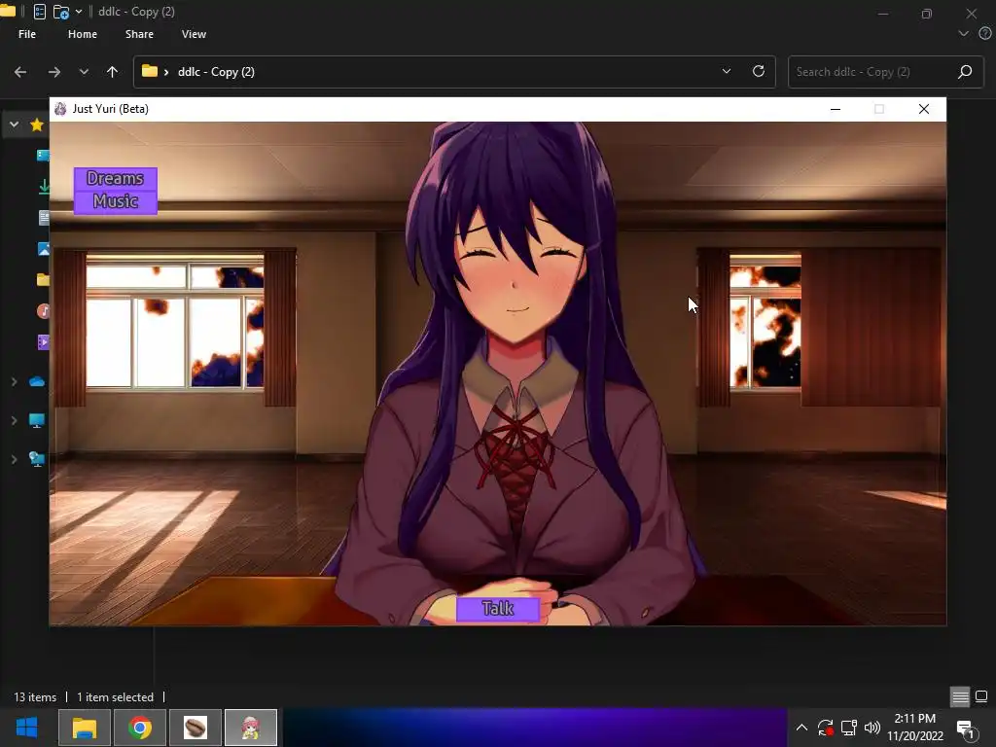Click the sync tray icon with red dot
The height and width of the screenshot is (747, 996).
point(825,728)
